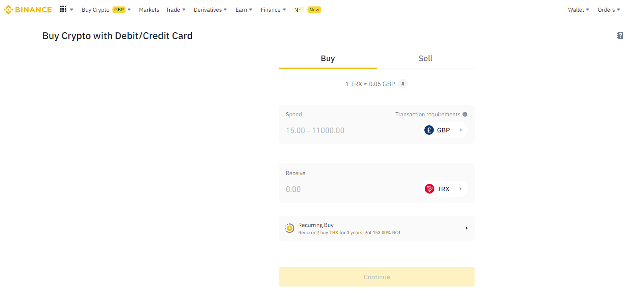Viewport: 627px width, 299px height.
Task: Open the Recurring Buy chevron arrow
Action: [466, 228]
